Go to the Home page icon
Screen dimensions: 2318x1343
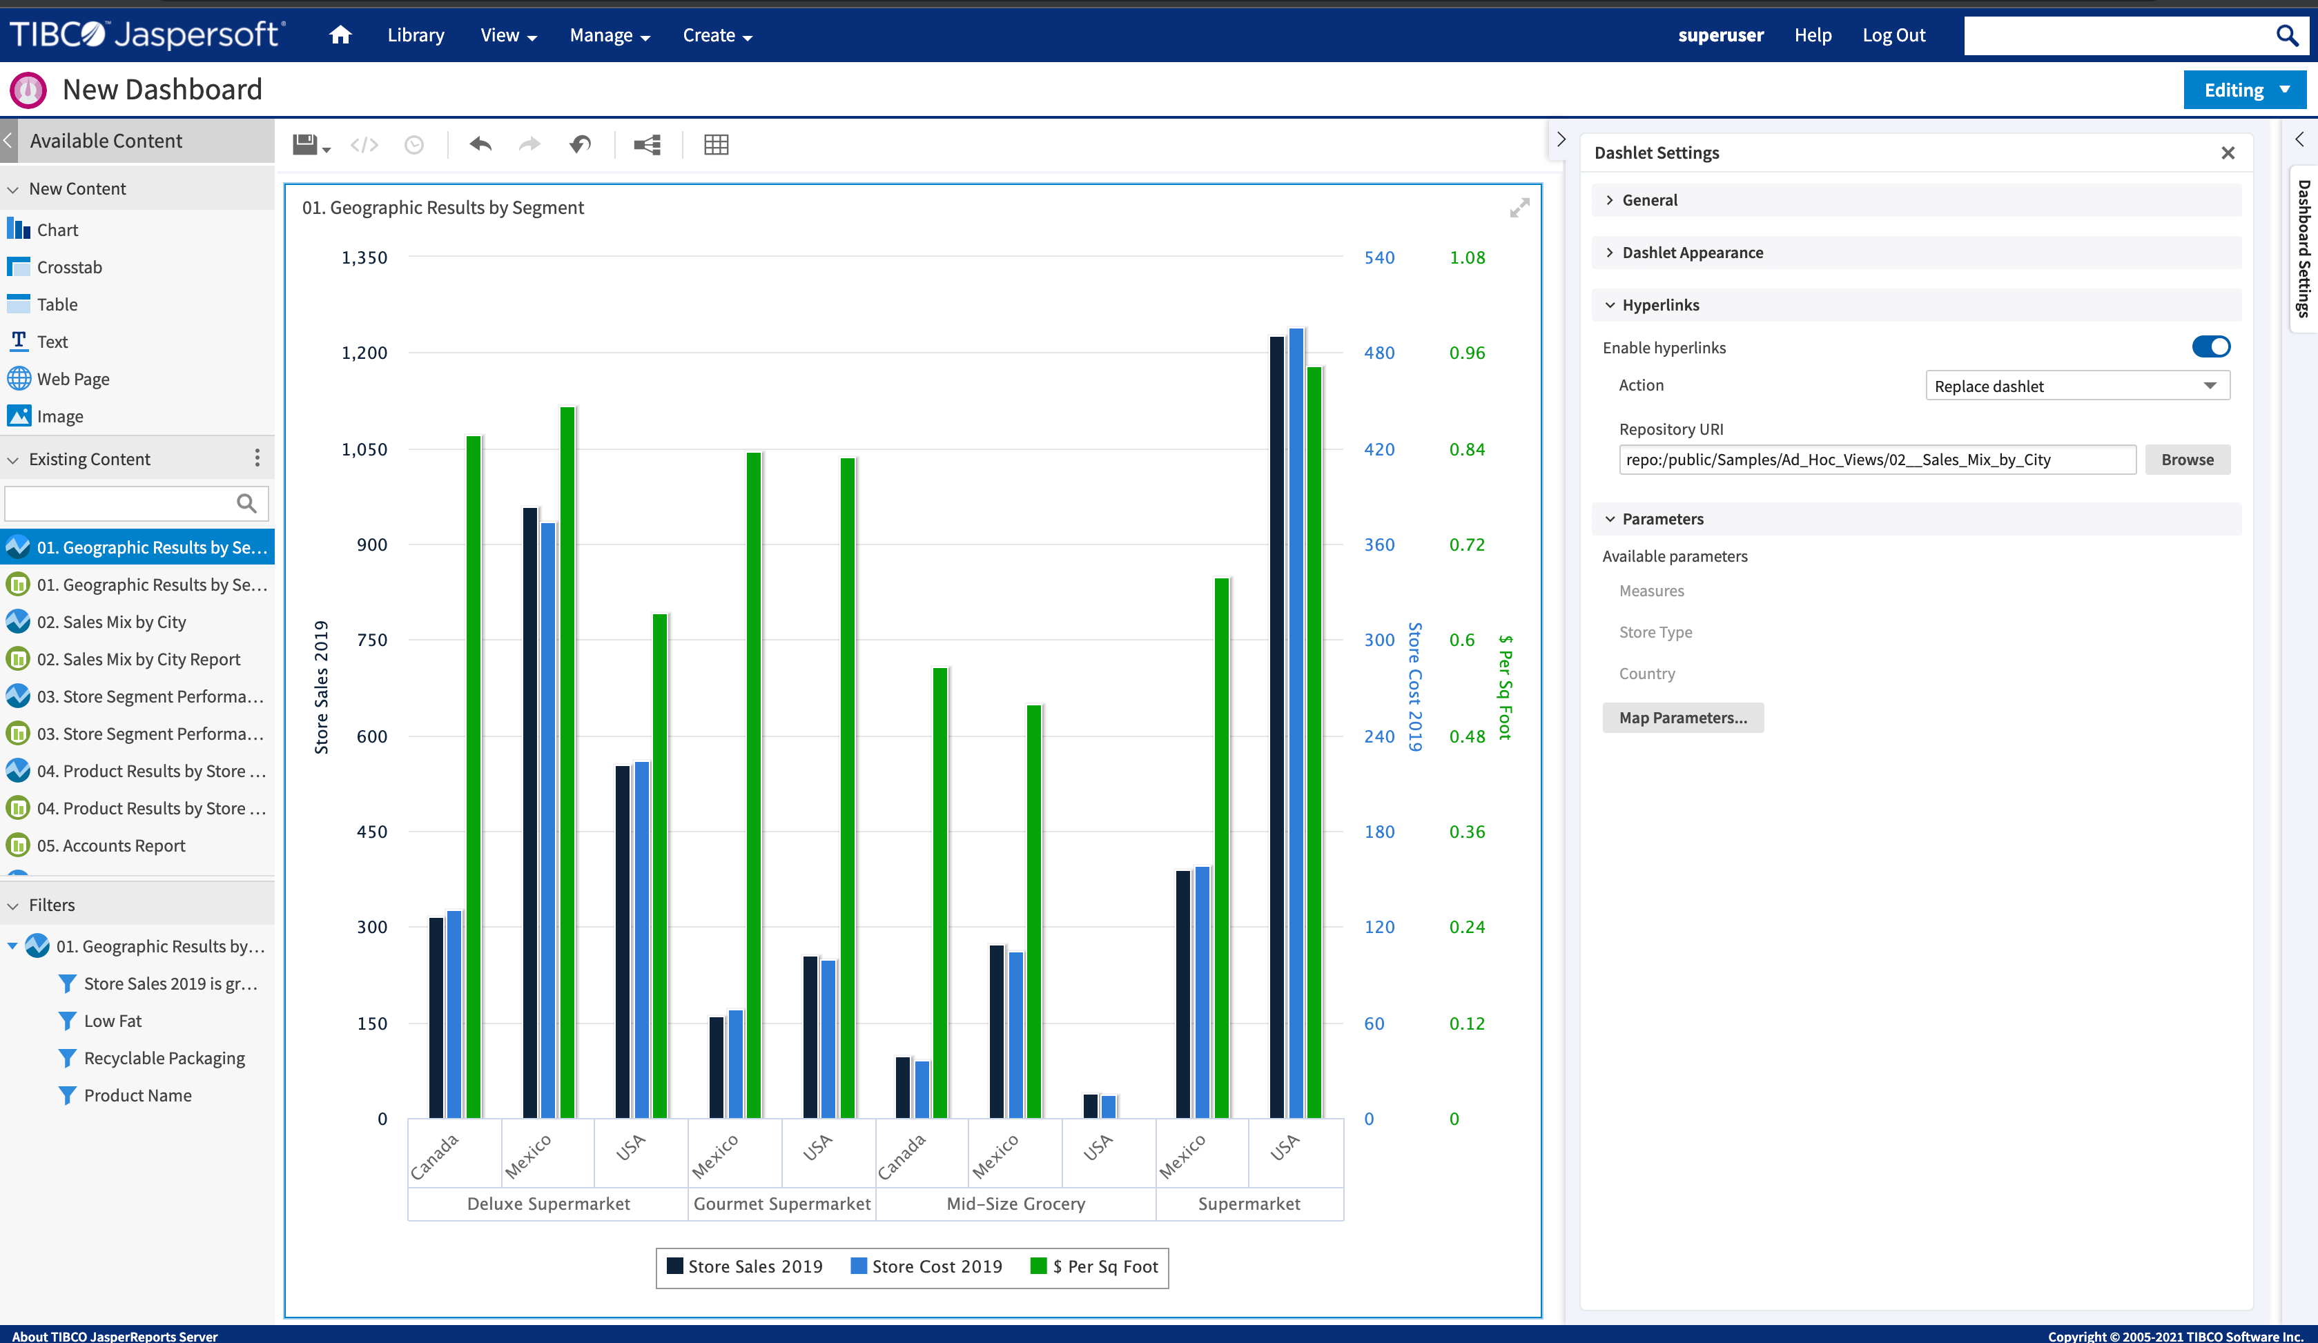click(340, 35)
